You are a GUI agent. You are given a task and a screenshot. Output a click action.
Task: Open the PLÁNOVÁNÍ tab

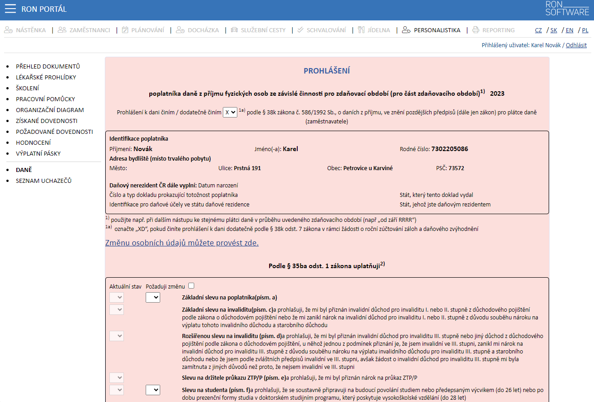[148, 30]
